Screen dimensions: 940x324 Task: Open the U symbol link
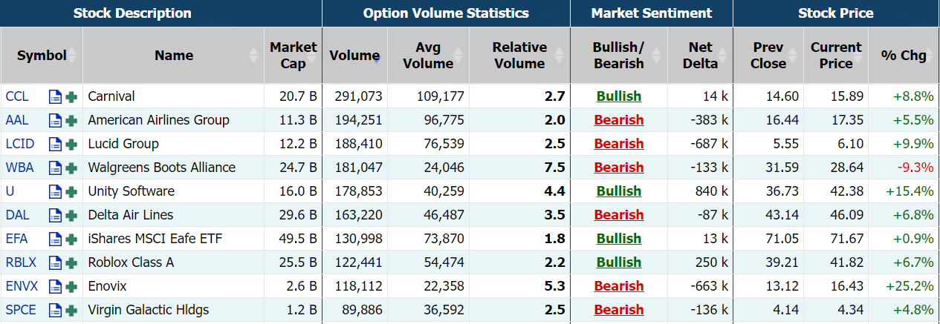tap(10, 191)
